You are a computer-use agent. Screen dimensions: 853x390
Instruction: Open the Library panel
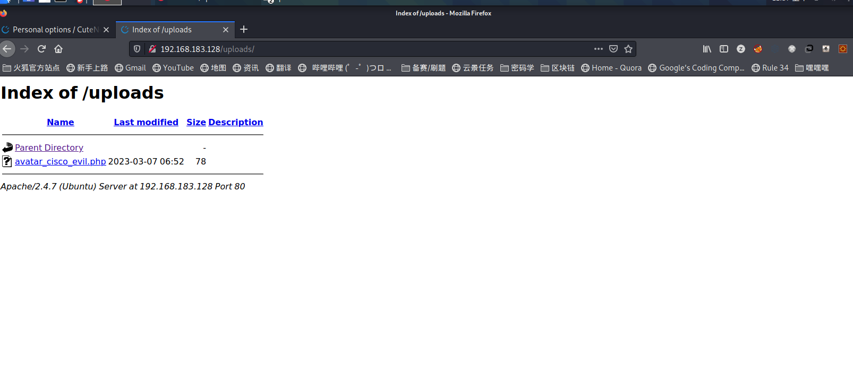click(707, 49)
